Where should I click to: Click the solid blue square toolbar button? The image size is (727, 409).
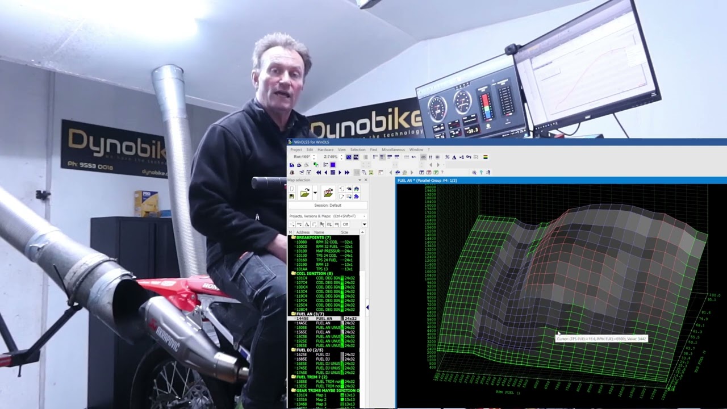pos(333,165)
